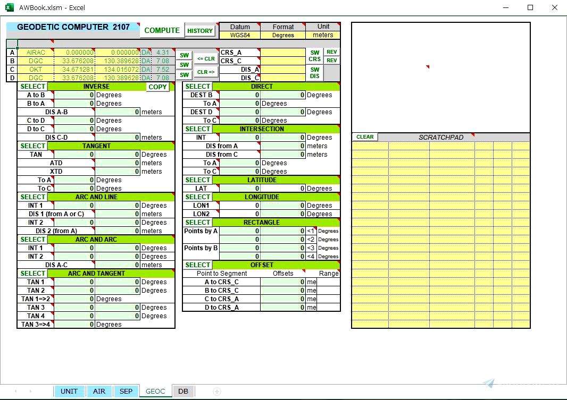Toggle SELECT for the INTERSECTION section

pos(197,129)
